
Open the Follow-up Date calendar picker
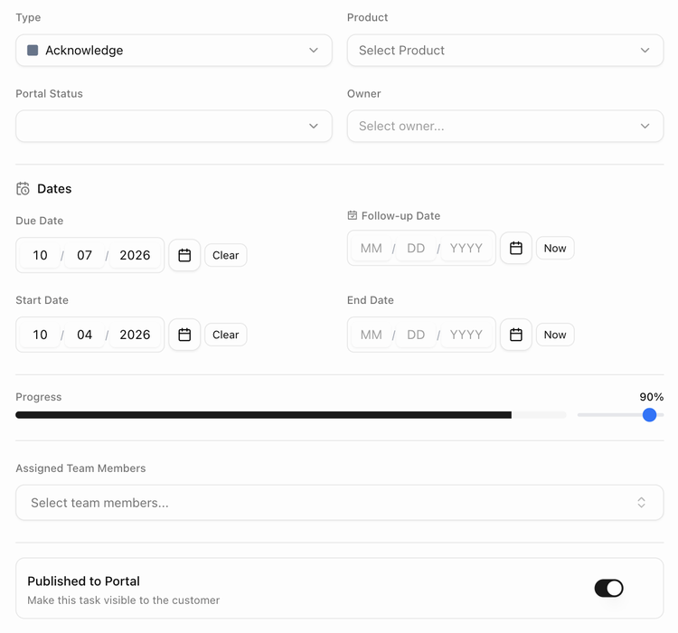(516, 248)
